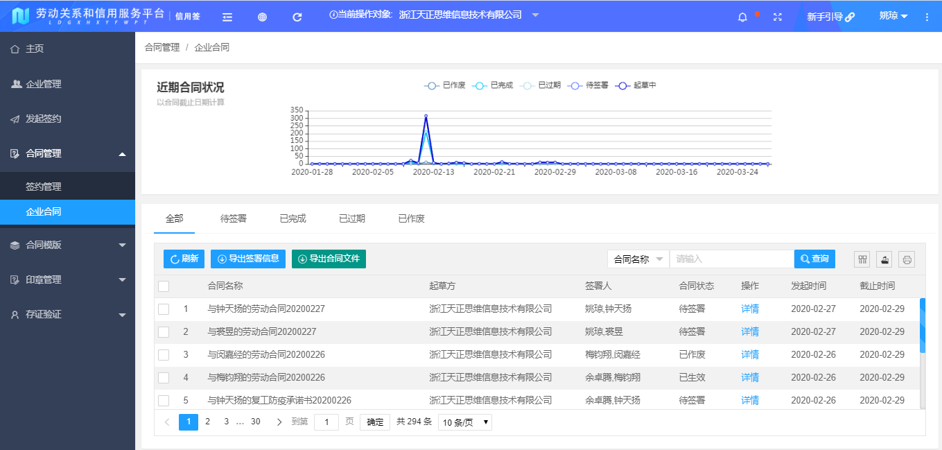The width and height of the screenshot is (942, 450).
Task: Export data using the folder export icon
Action: 884,259
